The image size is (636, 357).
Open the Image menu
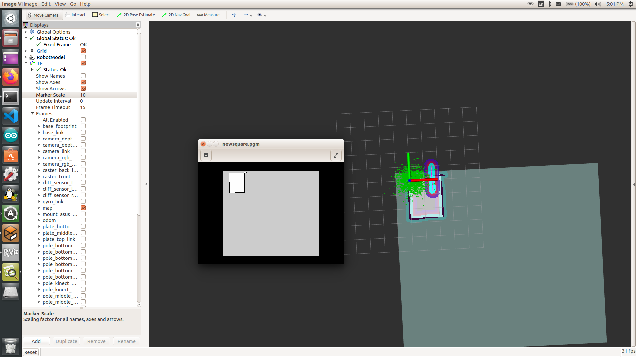pyautogui.click(x=30, y=4)
